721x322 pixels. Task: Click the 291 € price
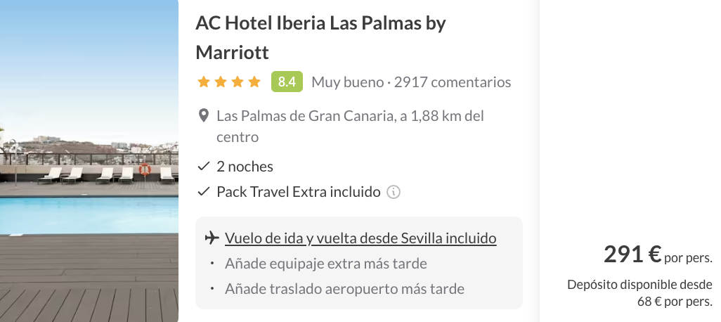point(632,254)
